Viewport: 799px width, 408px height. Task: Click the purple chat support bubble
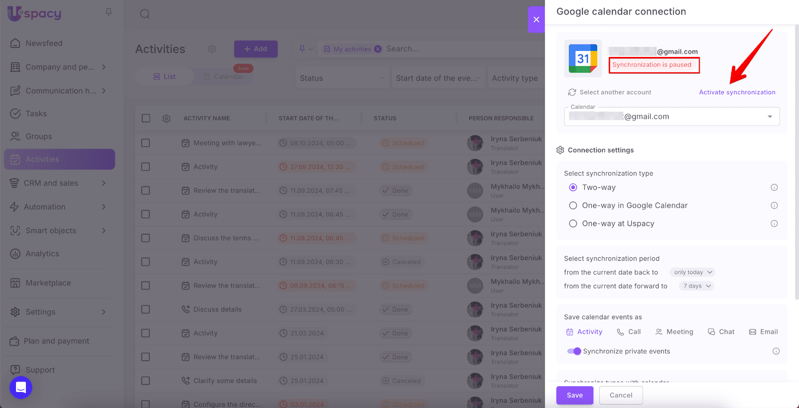pyautogui.click(x=21, y=388)
